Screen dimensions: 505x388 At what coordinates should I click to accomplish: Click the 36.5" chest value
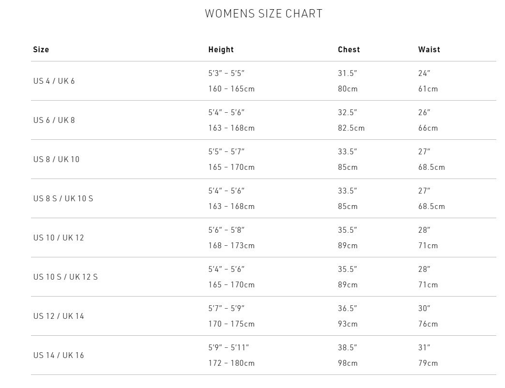click(347, 309)
